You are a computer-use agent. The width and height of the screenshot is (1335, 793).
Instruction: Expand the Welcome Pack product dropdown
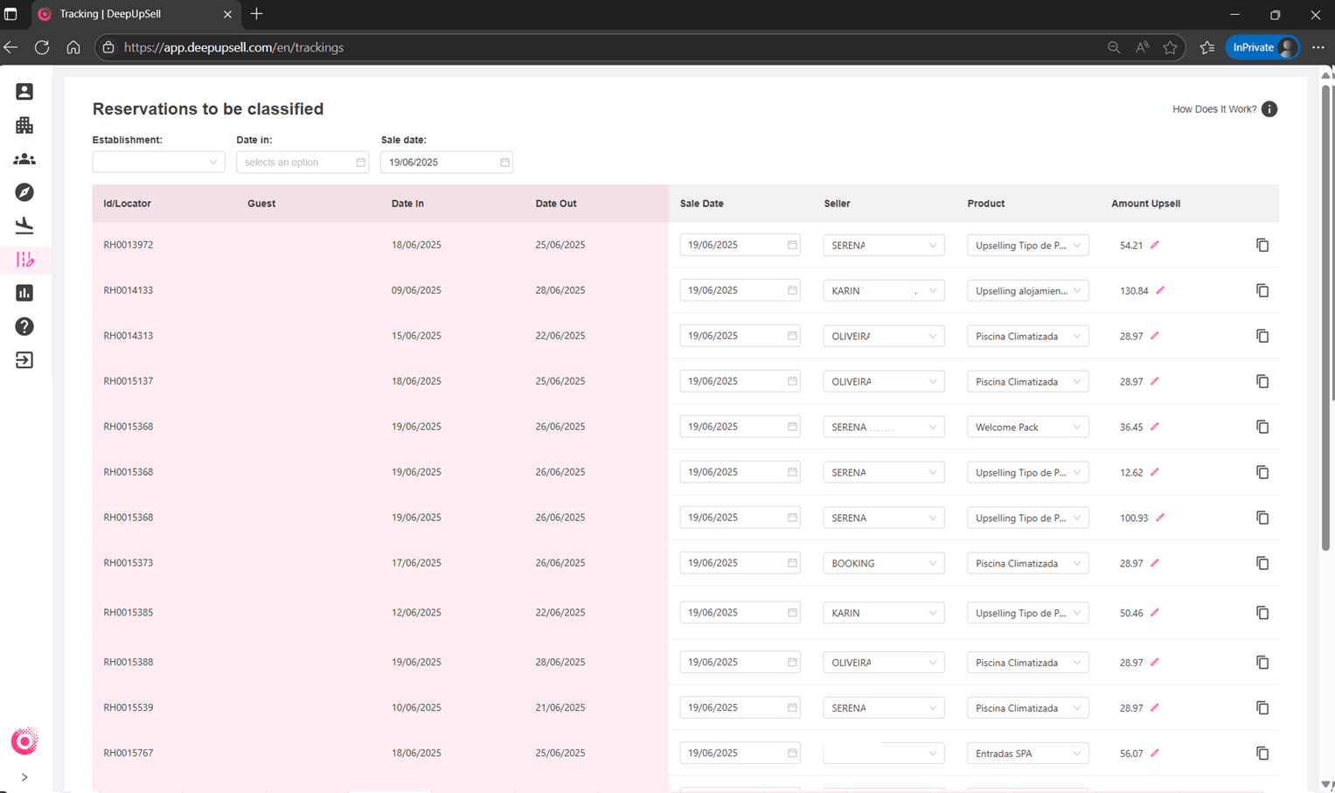pyautogui.click(x=1027, y=428)
